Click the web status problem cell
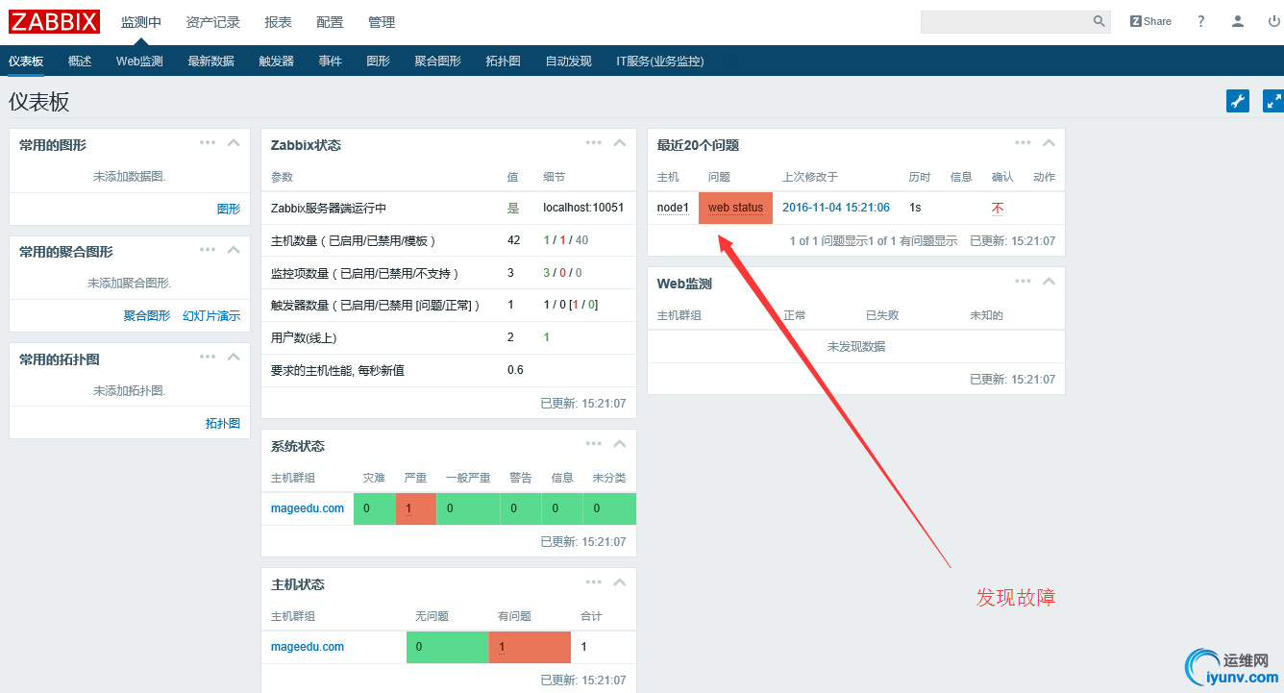1284x693 pixels. click(735, 208)
